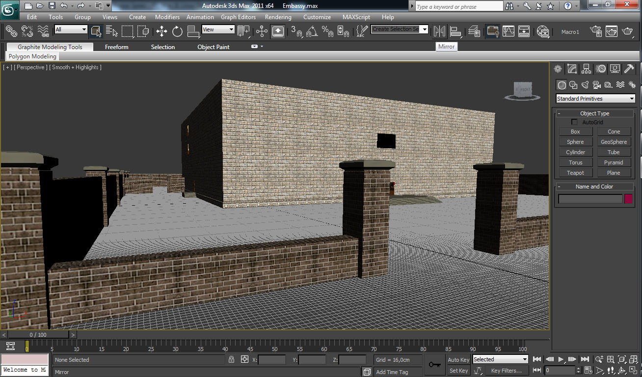The image size is (642, 377).
Task: Open the key mode 'Selected' dropdown
Action: [500, 359]
